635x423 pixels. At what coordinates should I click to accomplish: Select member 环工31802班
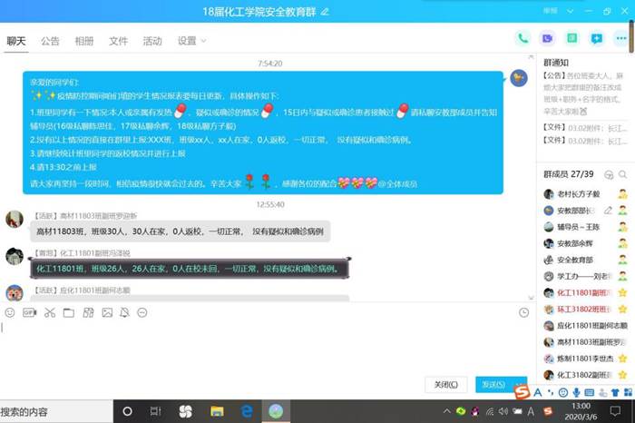585,310
